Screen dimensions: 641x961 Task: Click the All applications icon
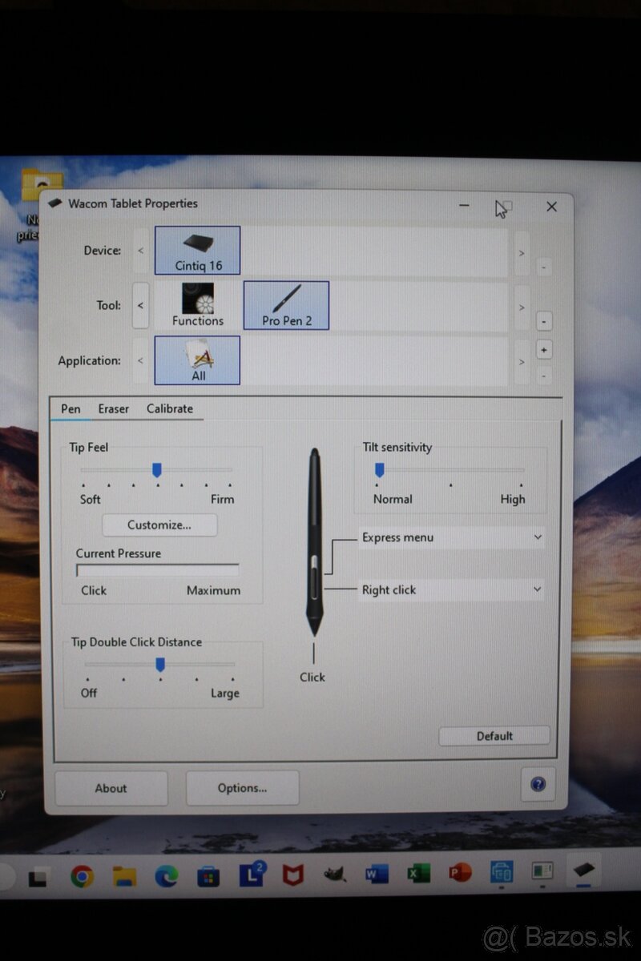pos(196,360)
